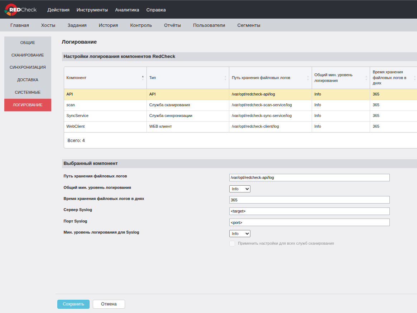The width and height of the screenshot is (417, 313).
Task: Edit the Сервер Syslog field
Action: point(309,211)
